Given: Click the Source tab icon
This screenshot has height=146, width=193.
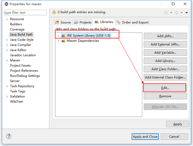Looking at the screenshot, I should (57, 22).
